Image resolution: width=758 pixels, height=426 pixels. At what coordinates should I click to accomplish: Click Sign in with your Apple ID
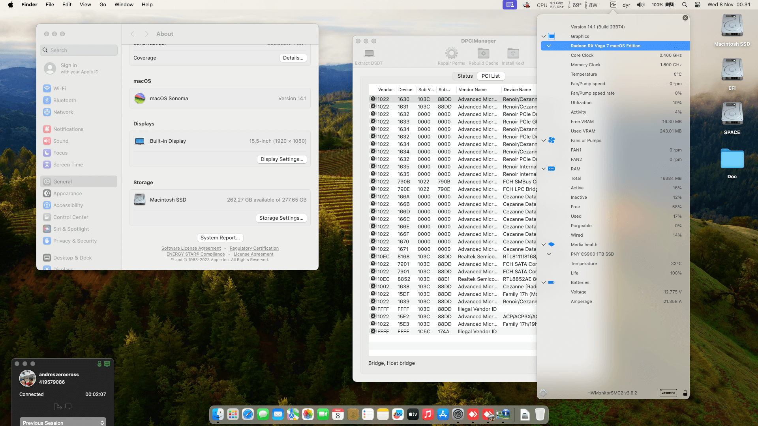79,68
